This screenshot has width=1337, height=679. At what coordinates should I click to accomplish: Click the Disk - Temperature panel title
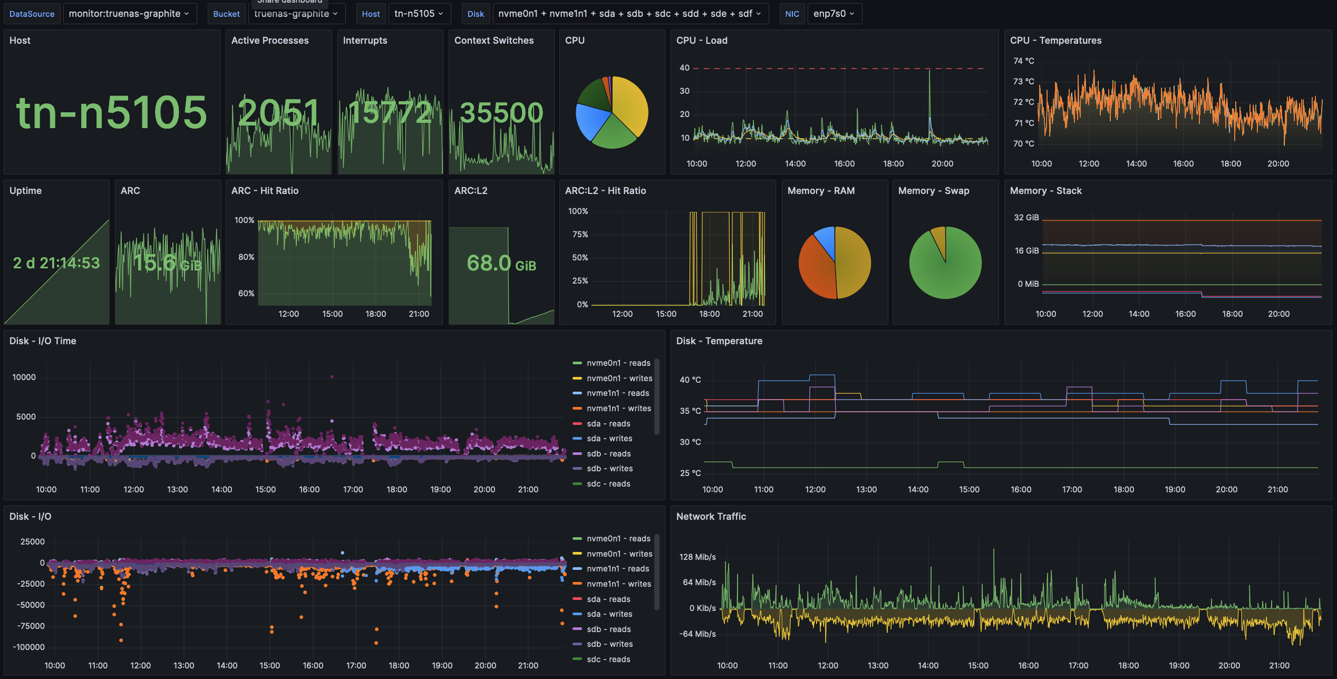pos(719,341)
